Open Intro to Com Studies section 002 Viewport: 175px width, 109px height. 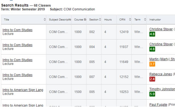tap(17, 30)
